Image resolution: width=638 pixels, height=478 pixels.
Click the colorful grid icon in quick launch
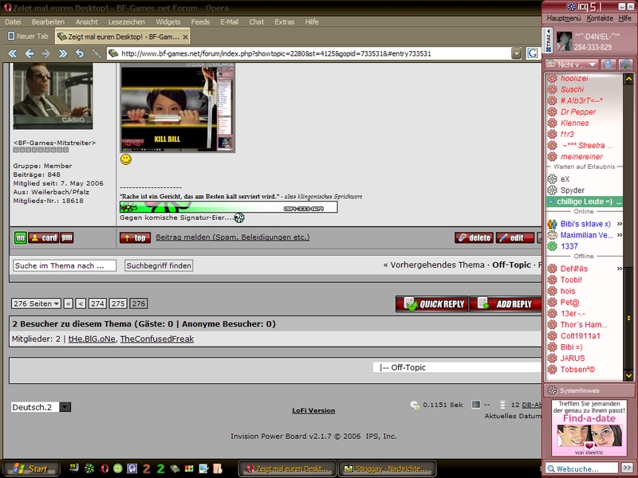click(x=189, y=468)
